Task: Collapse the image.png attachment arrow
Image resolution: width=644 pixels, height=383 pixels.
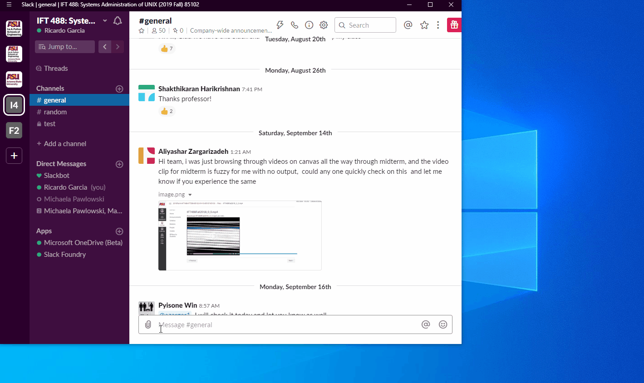Action: pos(190,195)
